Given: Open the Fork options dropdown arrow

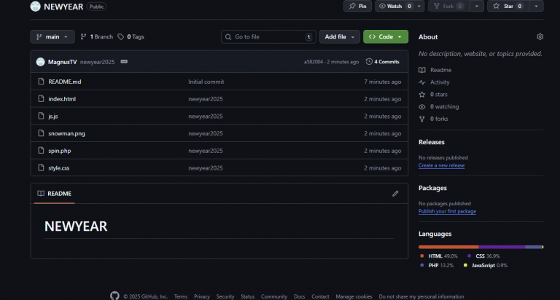Looking at the screenshot, I should 477,6.
